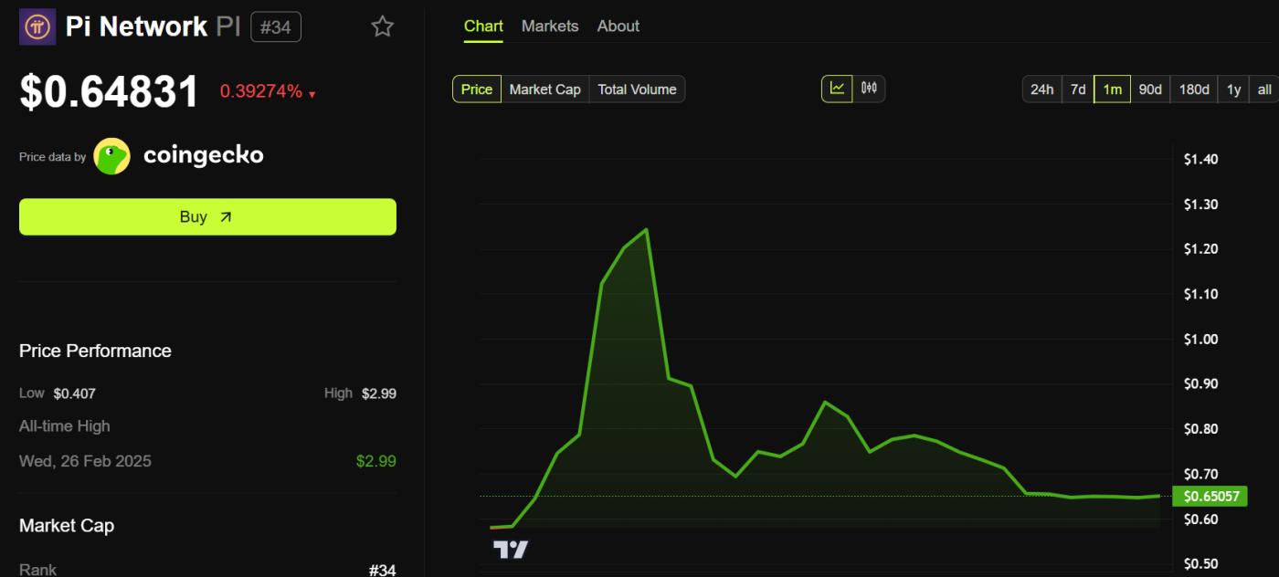Screen dimensions: 1279x577
Task: Select the 24h time range
Action: [x=1042, y=89]
